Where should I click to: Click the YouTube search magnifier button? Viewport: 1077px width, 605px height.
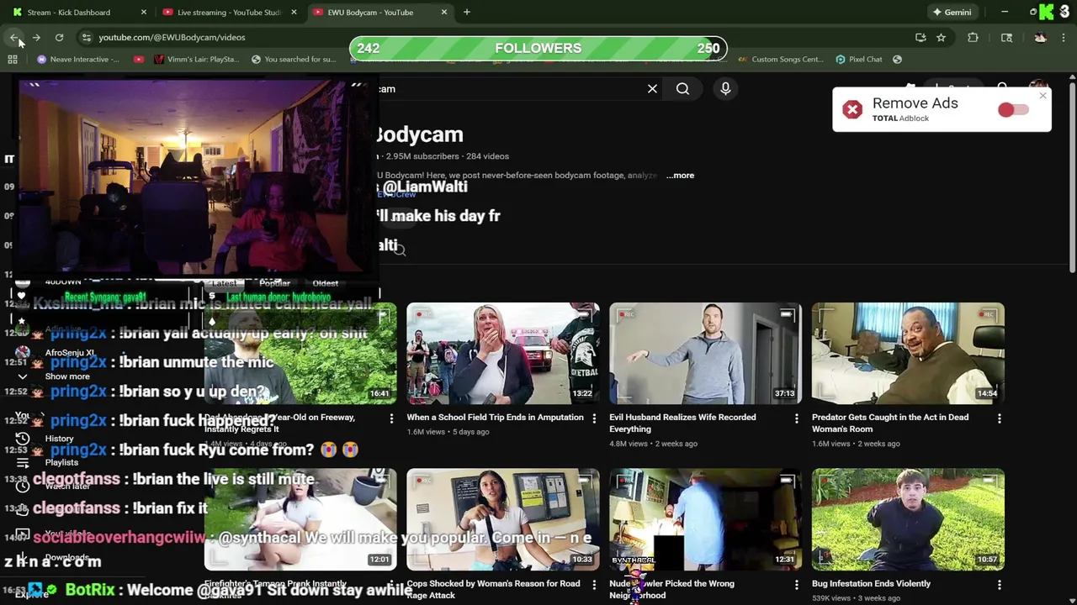coord(682,88)
